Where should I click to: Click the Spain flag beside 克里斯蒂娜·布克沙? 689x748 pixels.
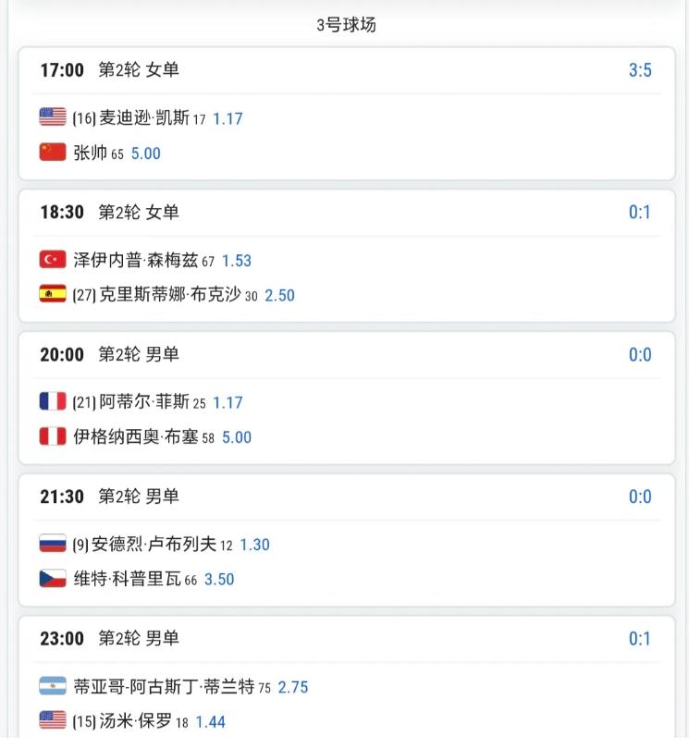(53, 294)
